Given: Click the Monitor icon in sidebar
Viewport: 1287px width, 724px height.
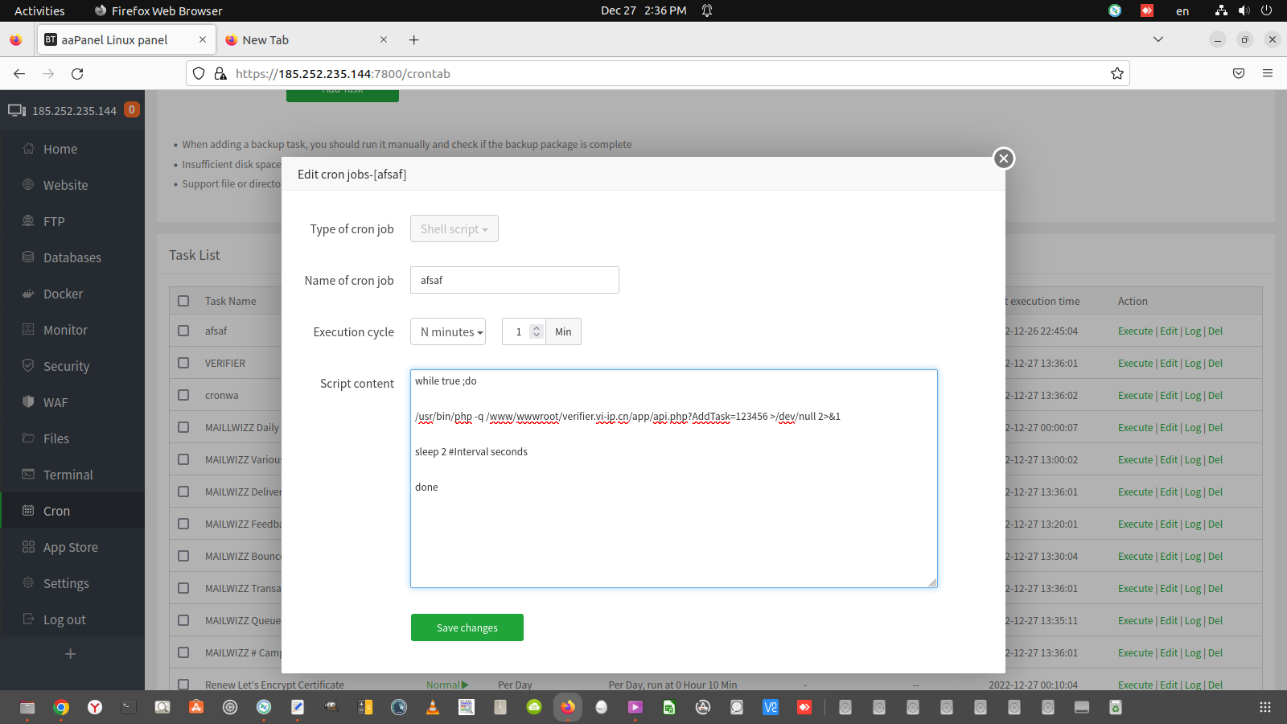Looking at the screenshot, I should click(x=29, y=330).
